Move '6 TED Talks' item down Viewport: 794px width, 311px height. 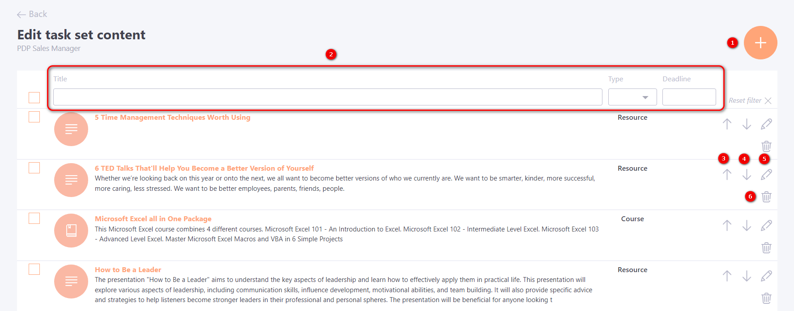(747, 174)
